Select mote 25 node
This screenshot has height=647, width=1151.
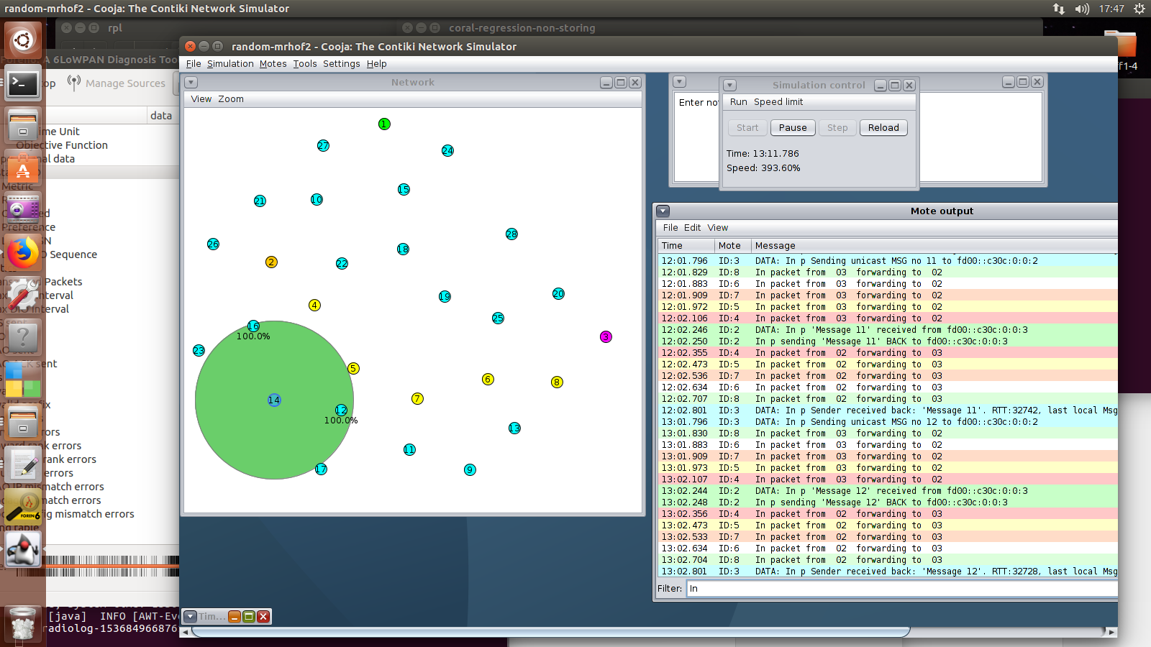(498, 318)
